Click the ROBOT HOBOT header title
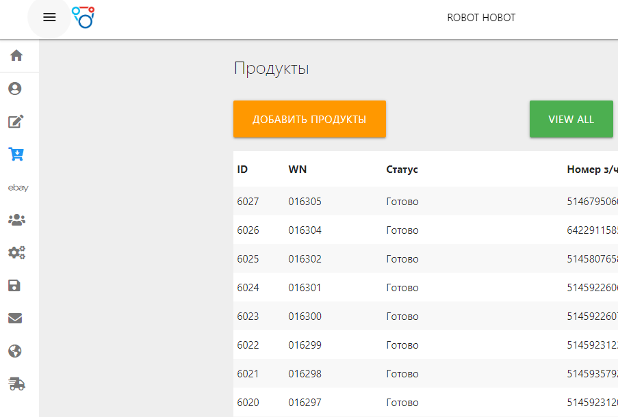The image size is (618, 417). pyautogui.click(x=481, y=18)
